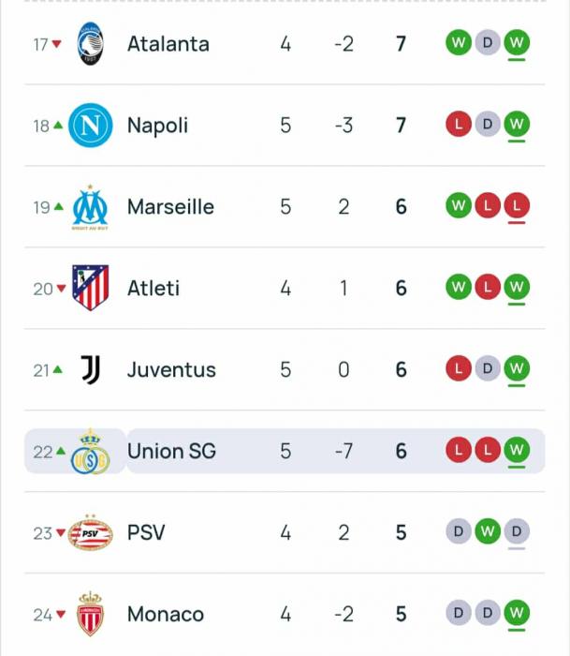Open the Atalanta team page
The width and height of the screenshot is (570, 656).
point(168,44)
